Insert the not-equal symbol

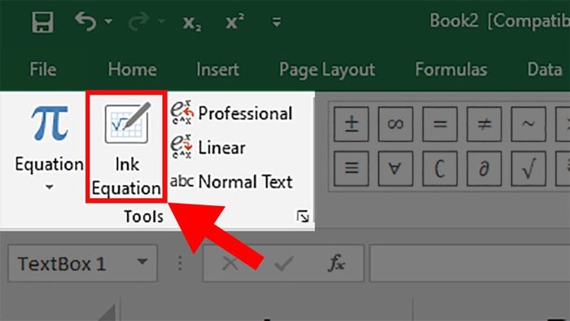tap(484, 124)
